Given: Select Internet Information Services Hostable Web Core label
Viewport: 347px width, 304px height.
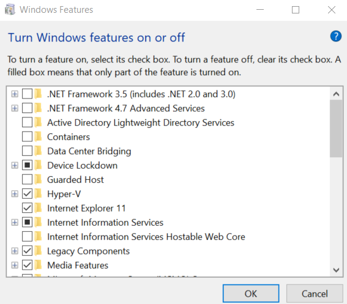Looking at the screenshot, I should [x=146, y=237].
